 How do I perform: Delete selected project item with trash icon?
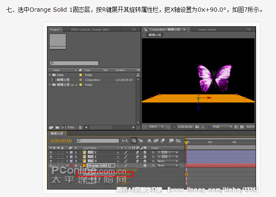[80, 127]
